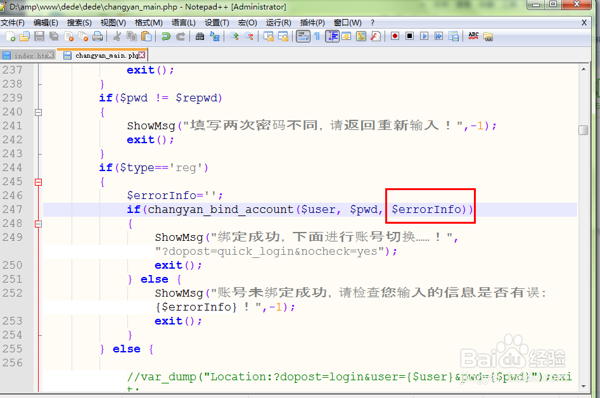Viewport: 600px width, 398px height.
Task: Click the Close document icon
Action: (x=68, y=36)
